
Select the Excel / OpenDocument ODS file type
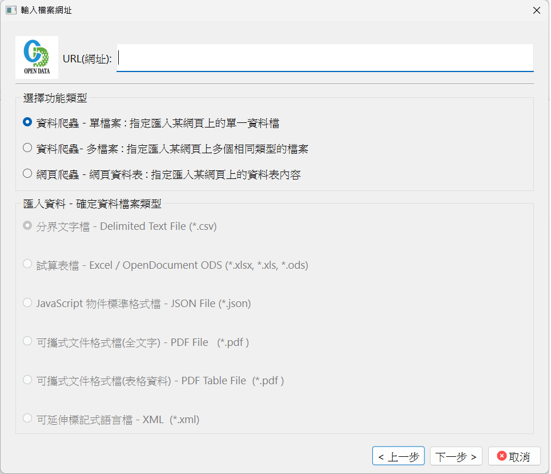[27, 264]
